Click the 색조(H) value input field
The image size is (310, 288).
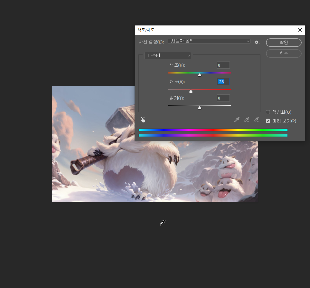[223, 65]
